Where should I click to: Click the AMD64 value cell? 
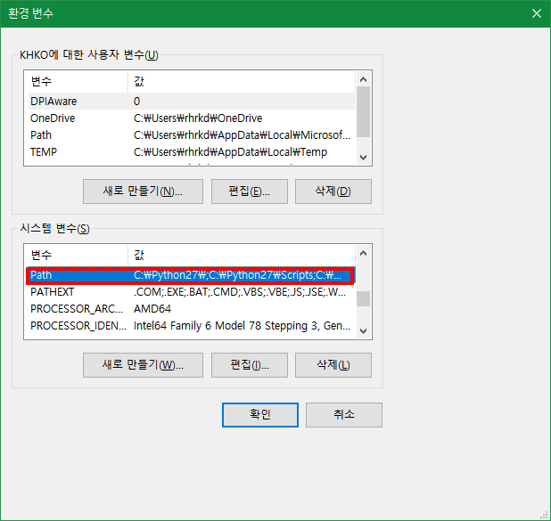pos(152,309)
